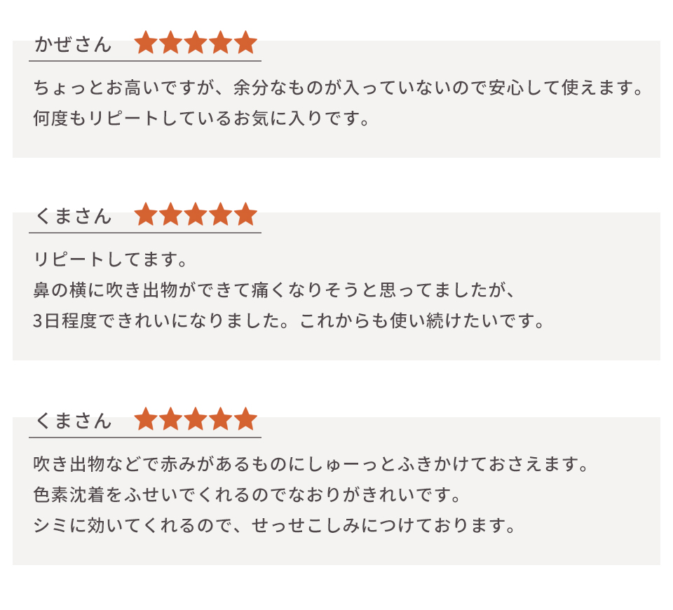Open reviewer name かぜさん
Image resolution: width=673 pixels, height=610 pixels.
73,45
